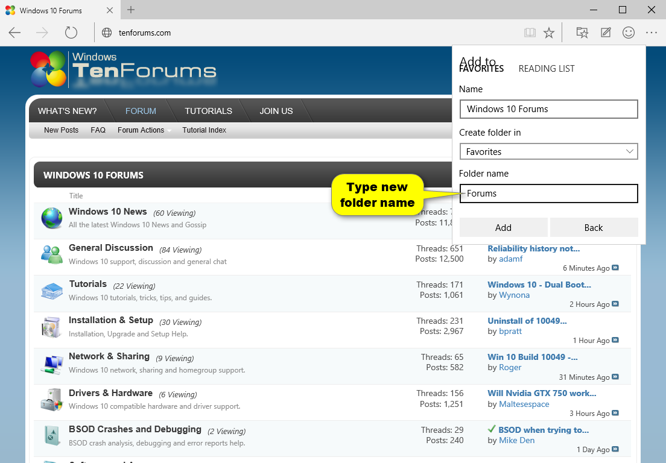666x463 pixels.
Task: Click the tenforums.com address bar
Action: pyautogui.click(x=144, y=33)
